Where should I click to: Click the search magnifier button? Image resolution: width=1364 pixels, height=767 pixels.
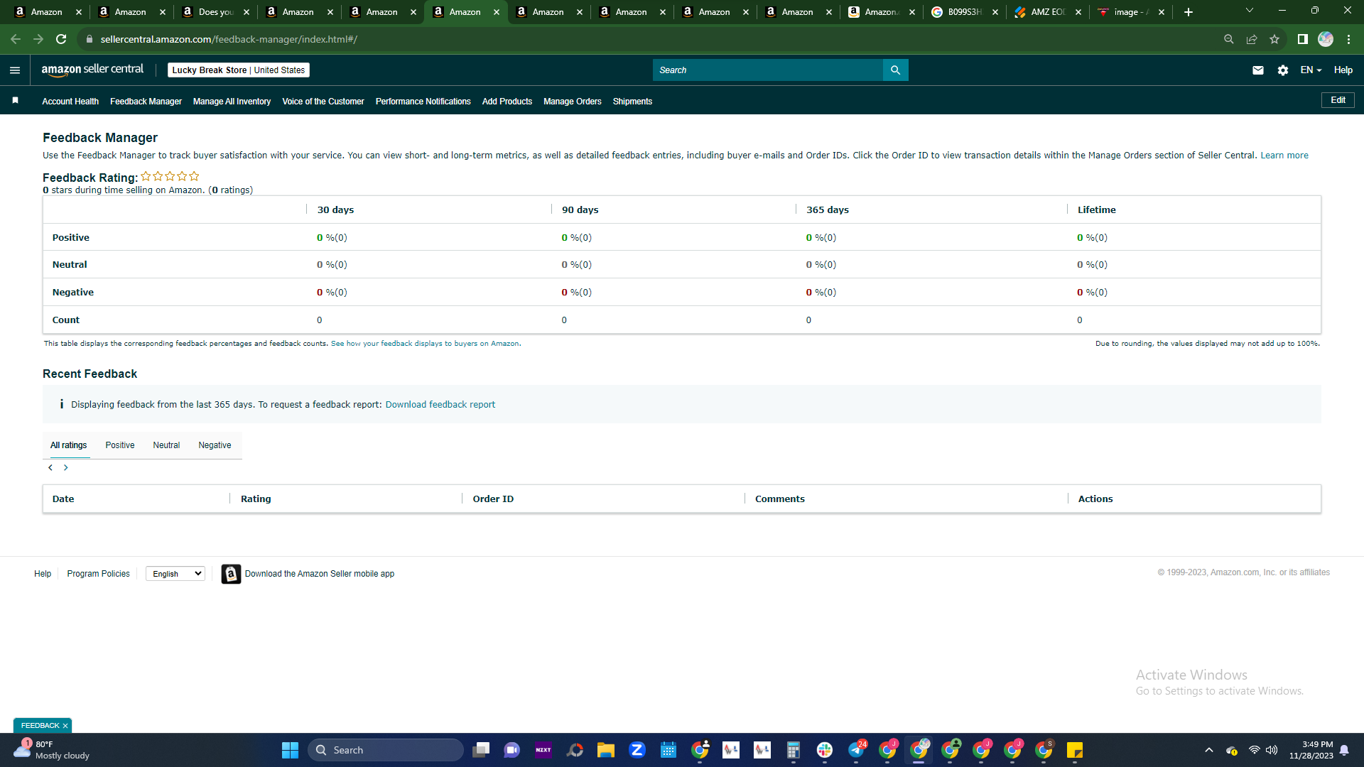tap(895, 70)
